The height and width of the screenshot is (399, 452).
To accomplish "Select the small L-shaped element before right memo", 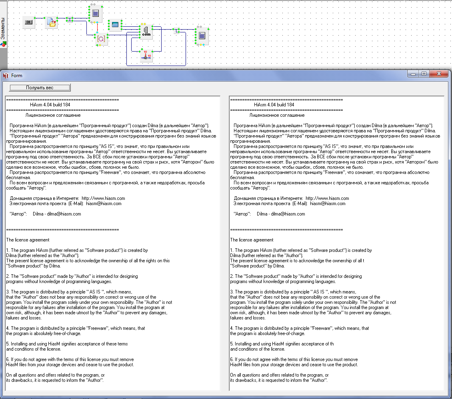I will 176,30.
